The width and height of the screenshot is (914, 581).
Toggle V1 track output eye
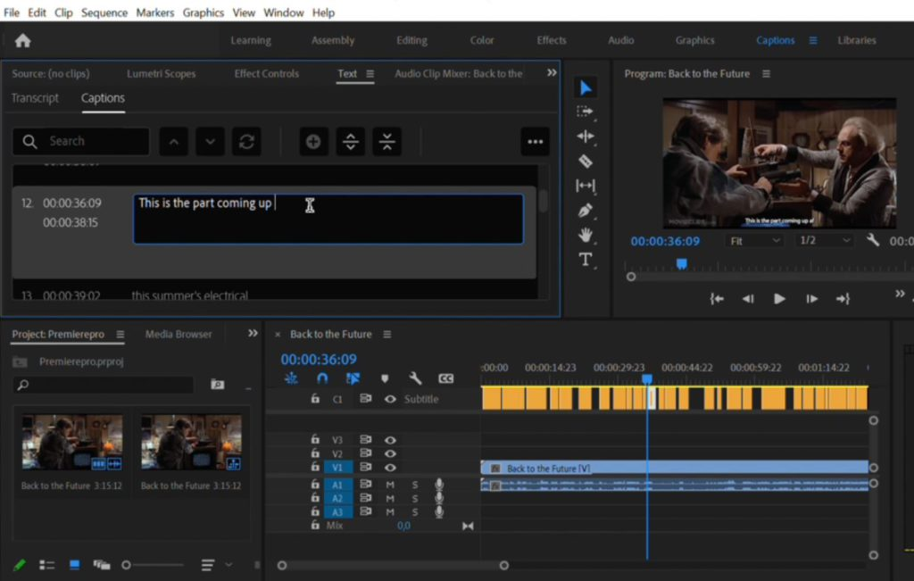390,468
